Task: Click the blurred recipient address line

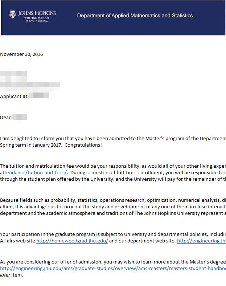Action: (x=30, y=85)
